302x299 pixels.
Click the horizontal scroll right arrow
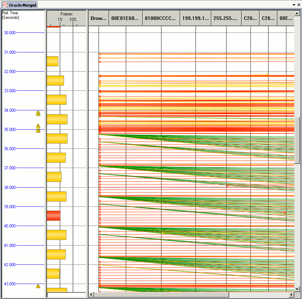pyautogui.click(x=292, y=294)
